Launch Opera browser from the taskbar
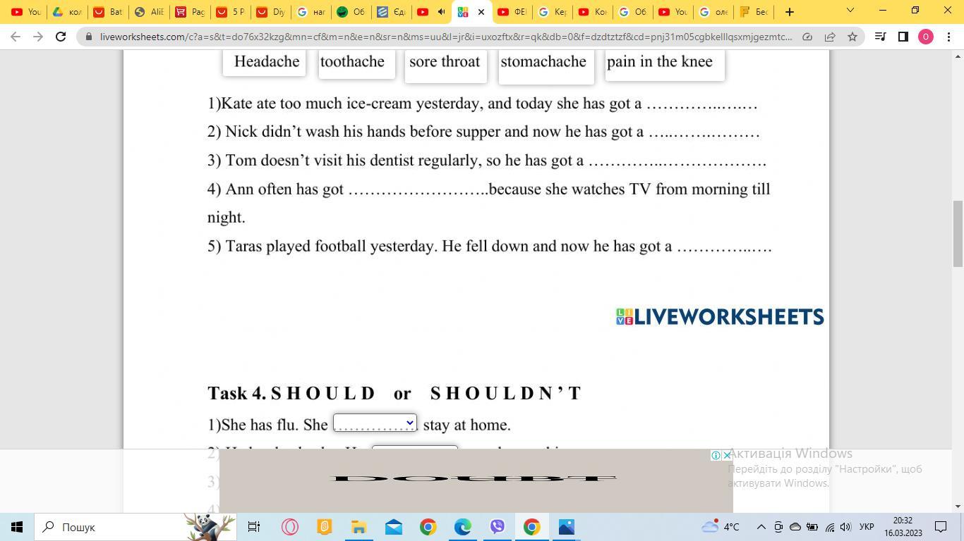Image resolution: width=964 pixels, height=541 pixels. tap(289, 527)
